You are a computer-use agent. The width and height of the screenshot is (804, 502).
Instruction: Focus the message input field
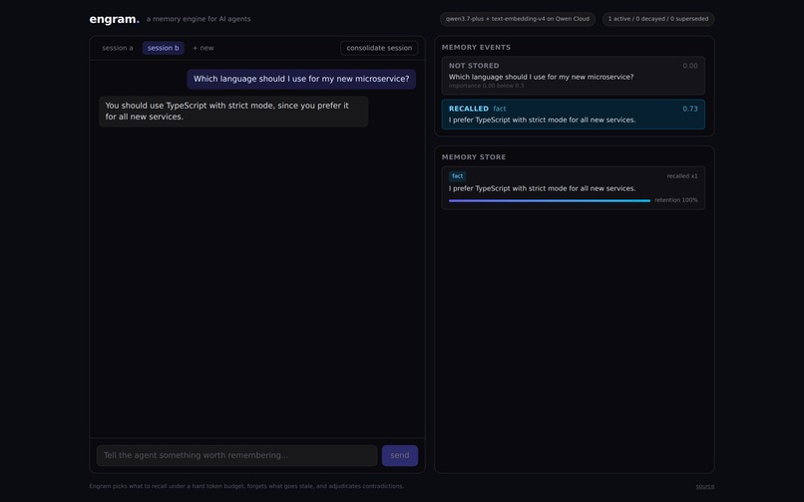pyautogui.click(x=236, y=455)
